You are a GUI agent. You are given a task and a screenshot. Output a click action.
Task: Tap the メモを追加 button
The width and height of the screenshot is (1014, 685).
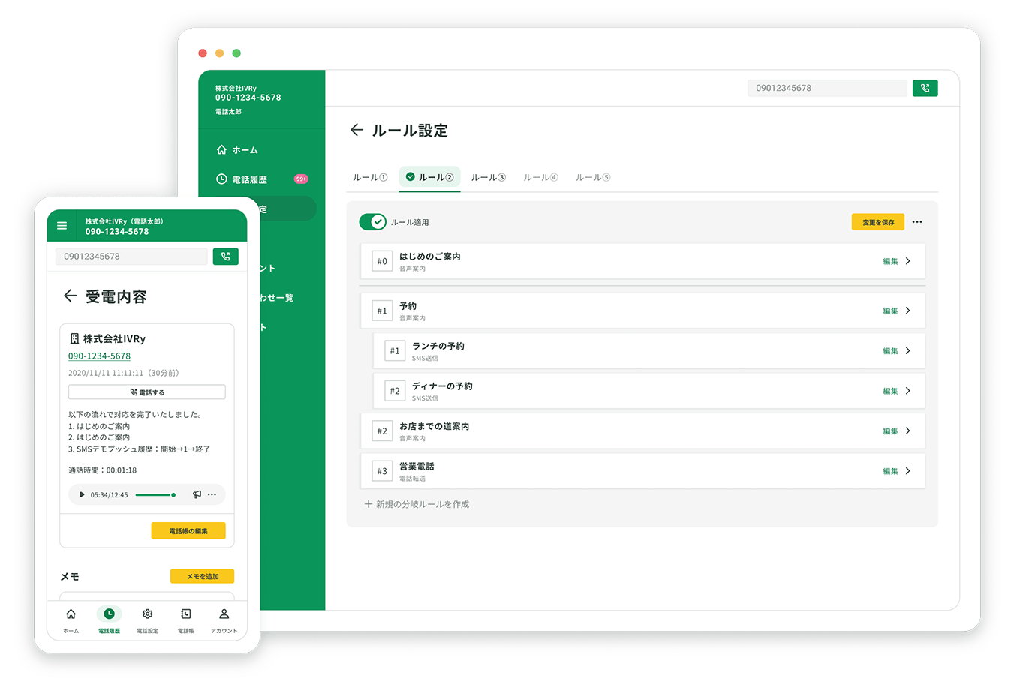point(203,576)
